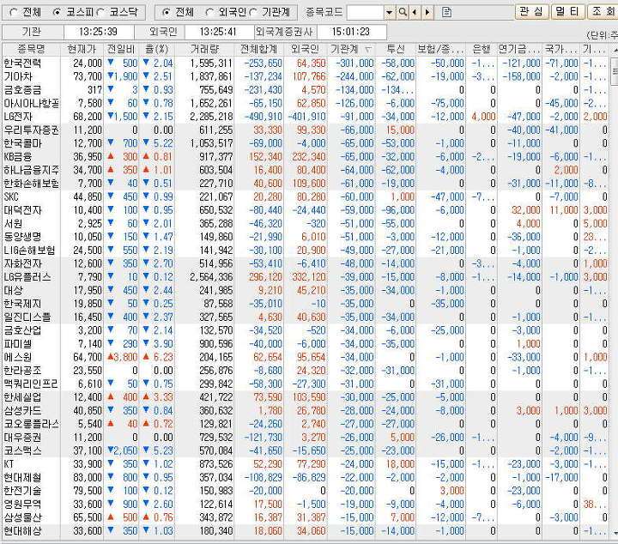
Task: Click the 외국인 time field 13:25:41
Action: (218, 32)
